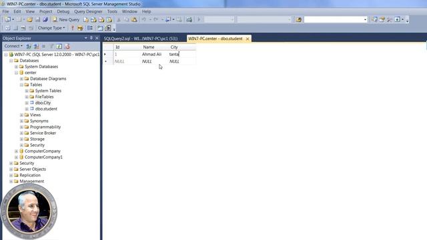Click the Toolbox wrench icon
The height and width of the screenshot is (240, 427).
click(390, 19)
